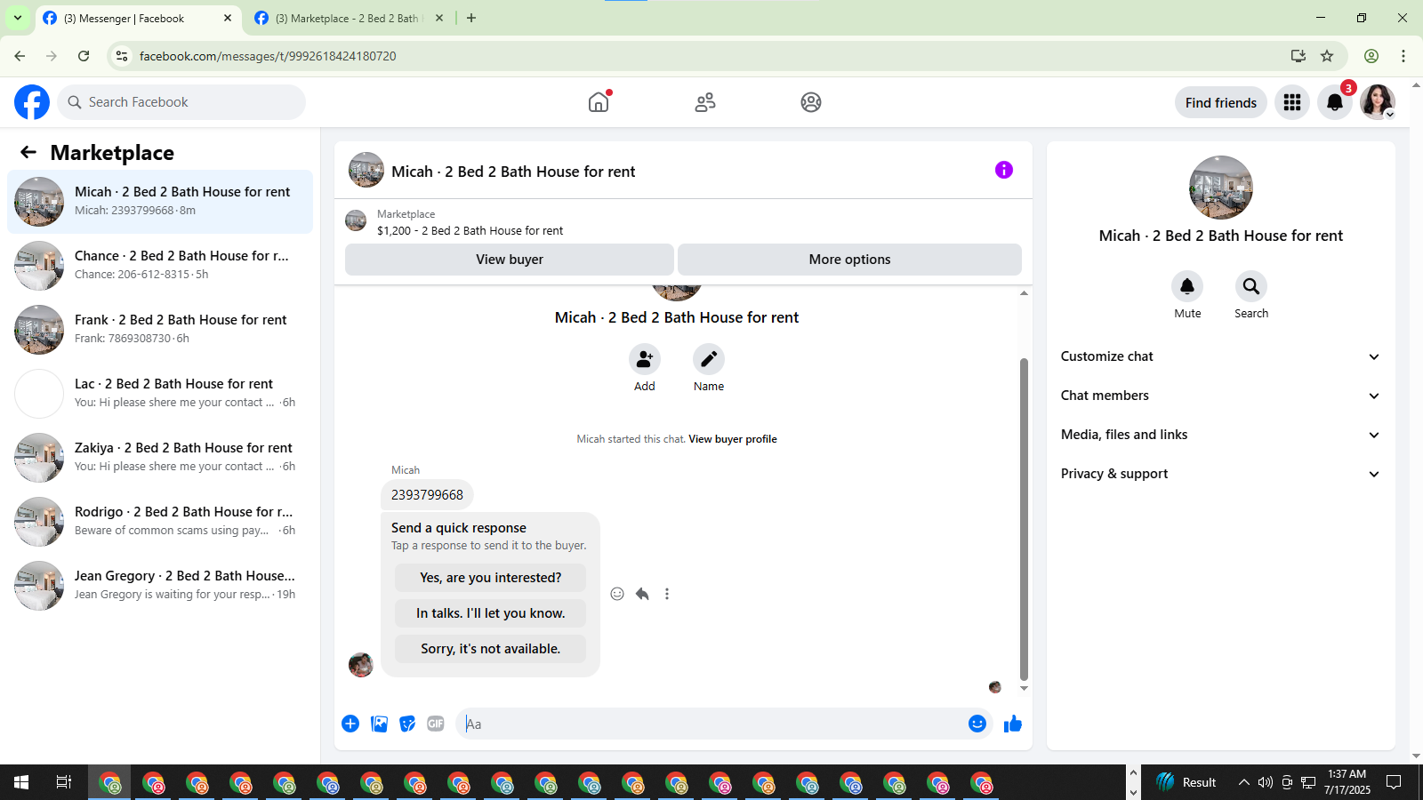Close the Marketplace browser tab
The image size is (1423, 800).
(x=439, y=18)
